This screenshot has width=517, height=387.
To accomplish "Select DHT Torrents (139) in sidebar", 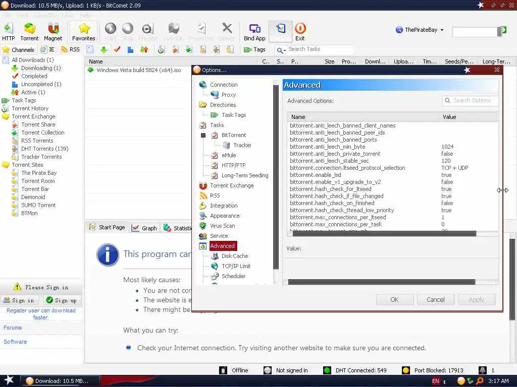I will pyautogui.click(x=45, y=149).
